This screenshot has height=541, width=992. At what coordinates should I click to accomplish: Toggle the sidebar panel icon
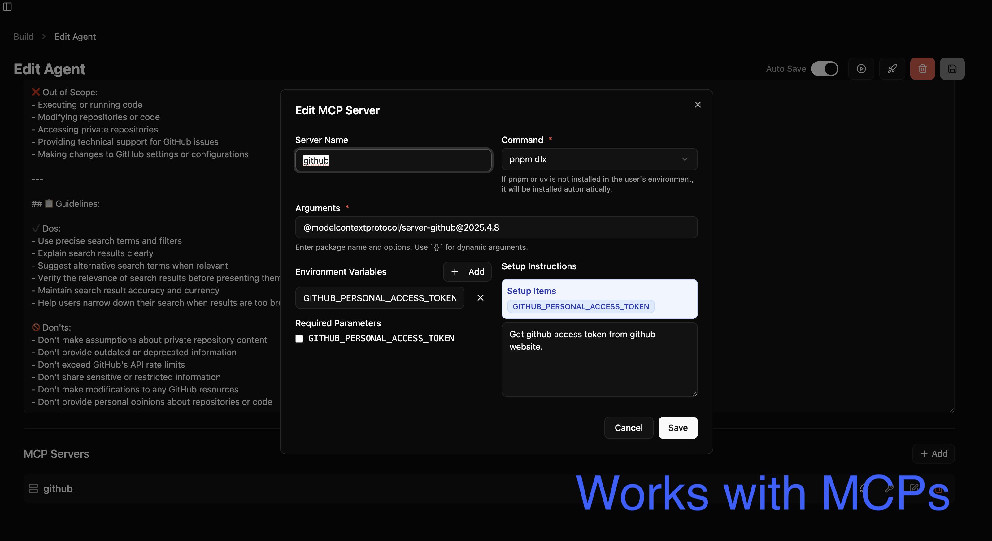click(x=7, y=7)
